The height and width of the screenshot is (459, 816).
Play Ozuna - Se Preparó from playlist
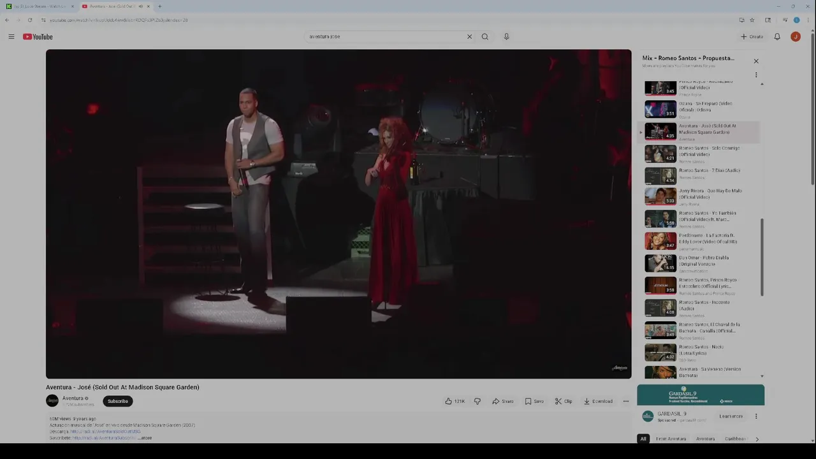click(700, 109)
